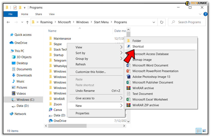The width and height of the screenshot is (211, 137).
Task: Select the Data (D:) drive in sidebar
Action: 20,106
